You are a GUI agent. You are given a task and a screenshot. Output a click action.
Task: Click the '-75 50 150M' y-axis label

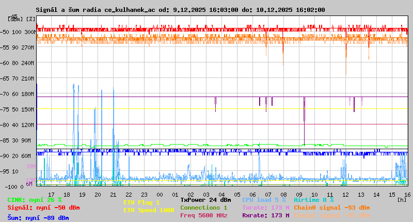[x=17, y=109]
